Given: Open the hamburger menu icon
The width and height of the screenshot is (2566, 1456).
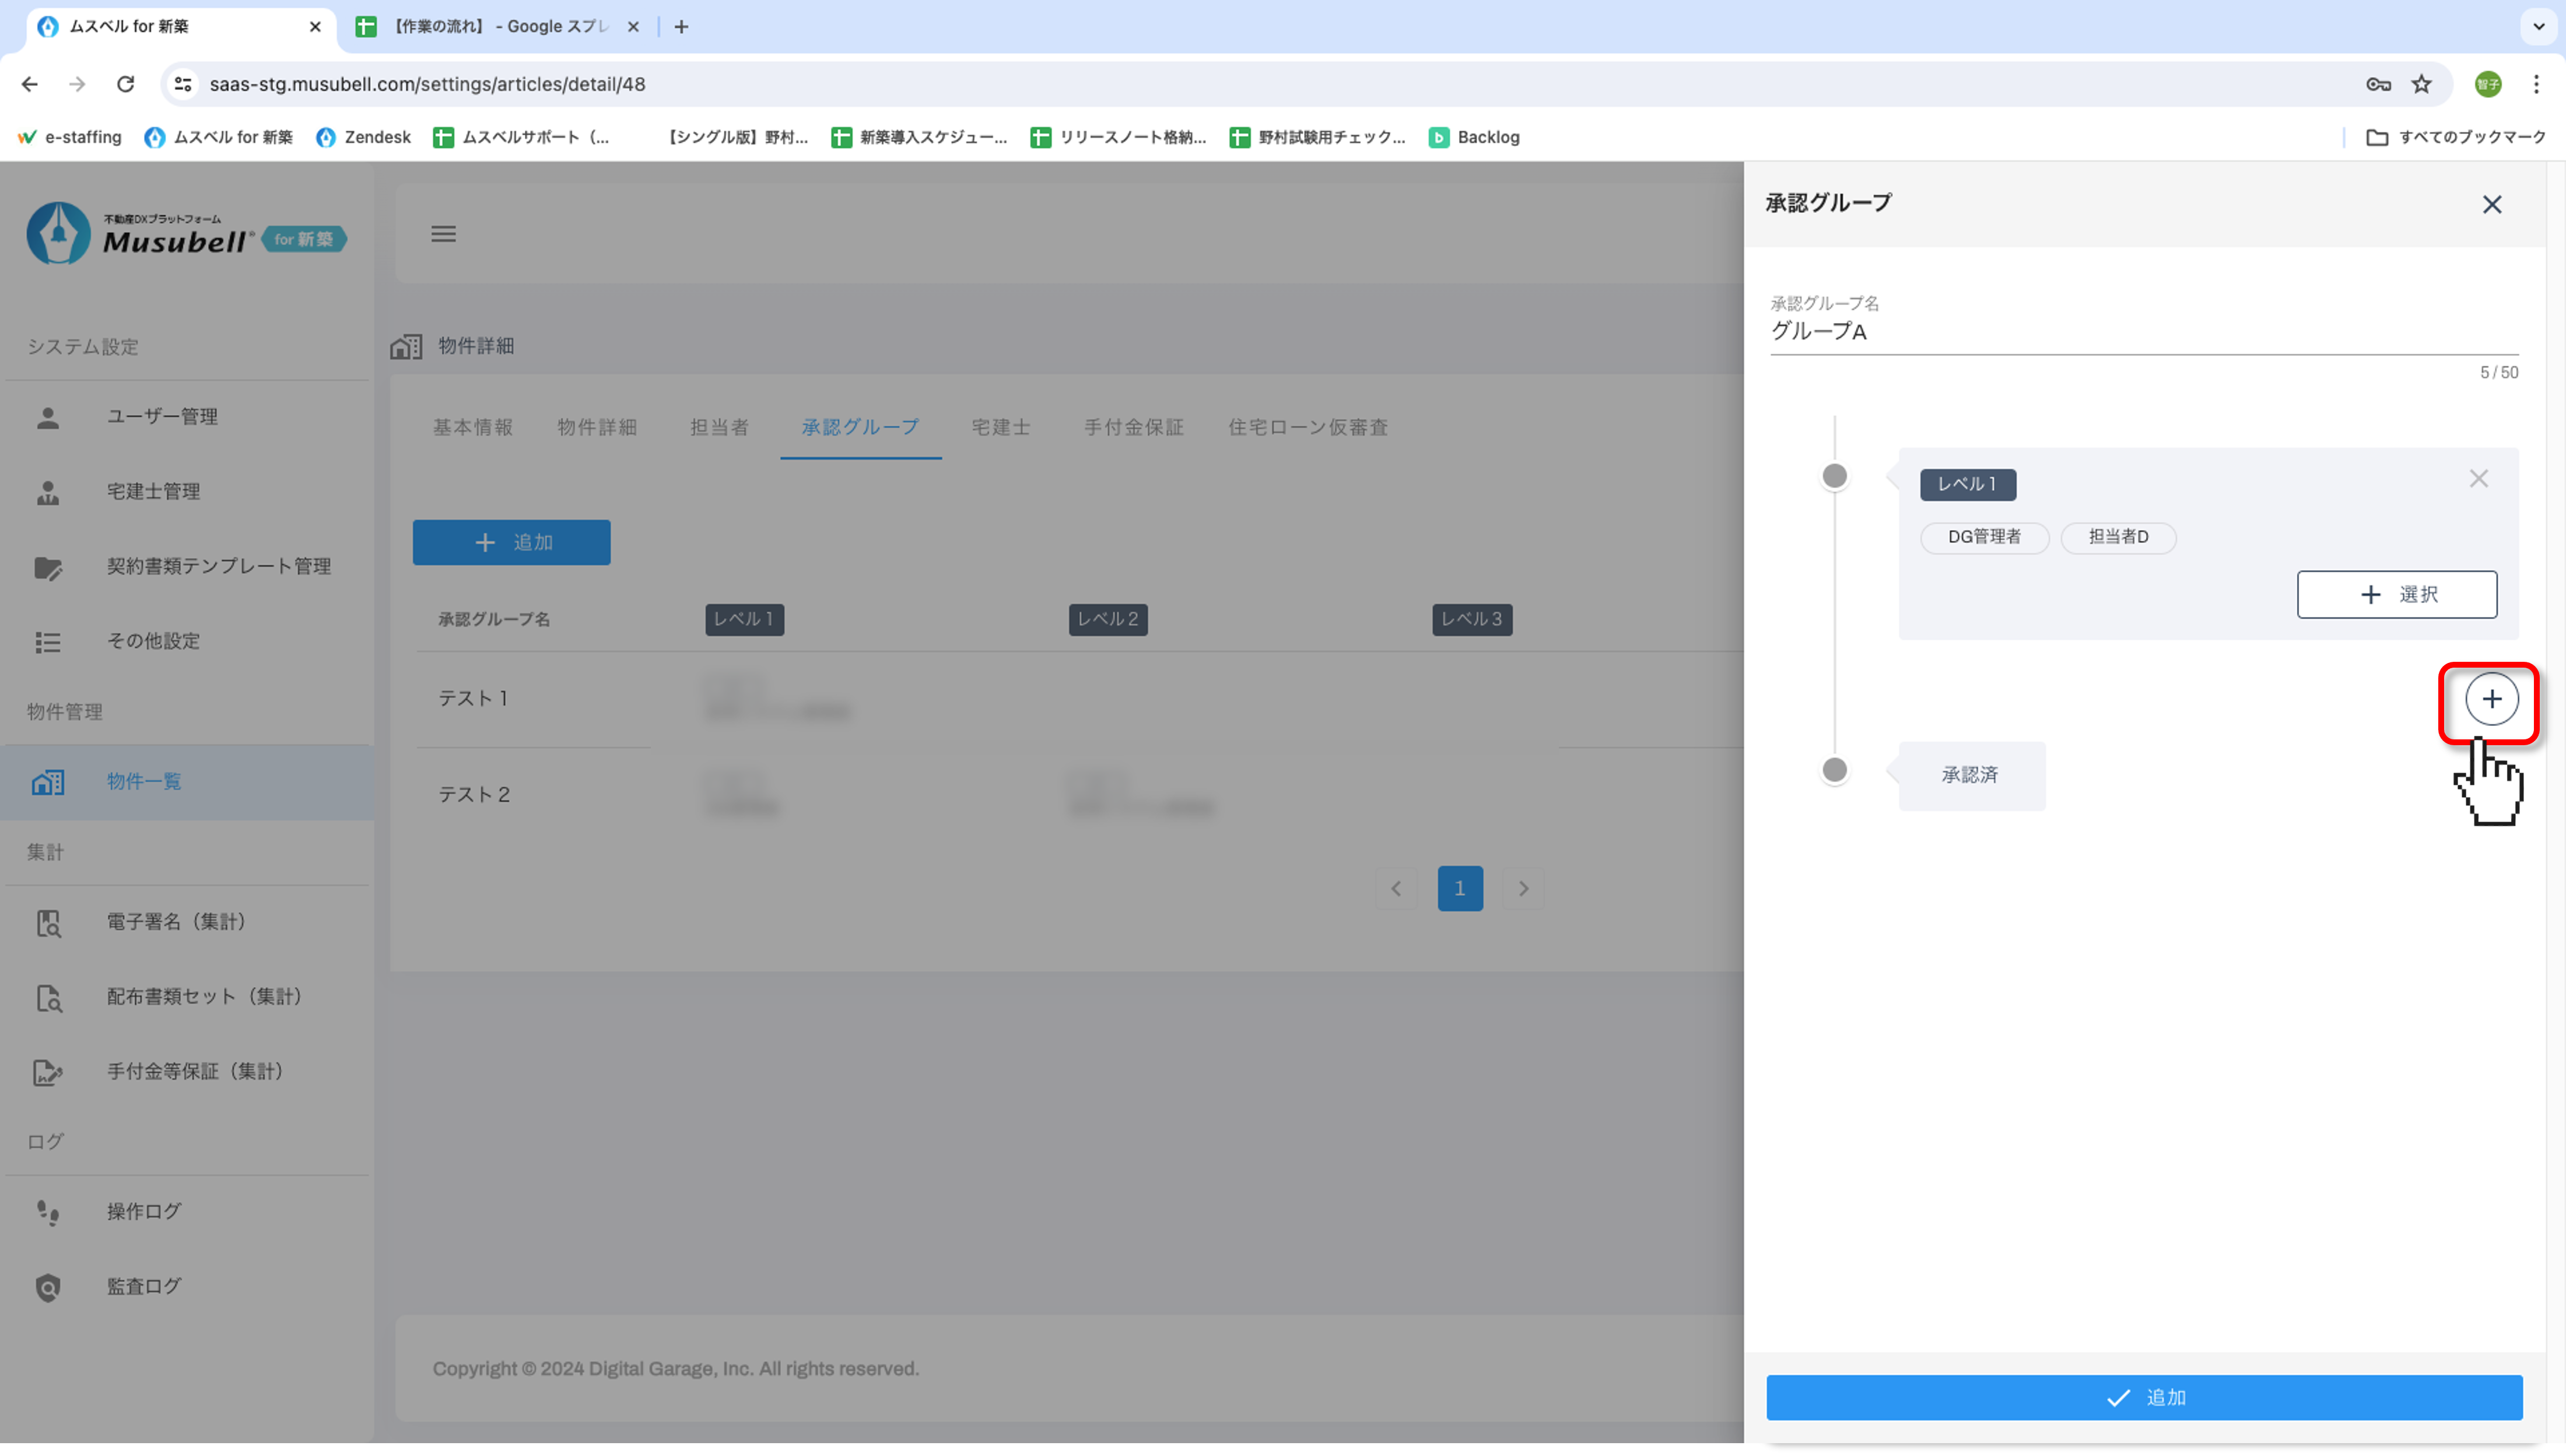Looking at the screenshot, I should pos(443,234).
